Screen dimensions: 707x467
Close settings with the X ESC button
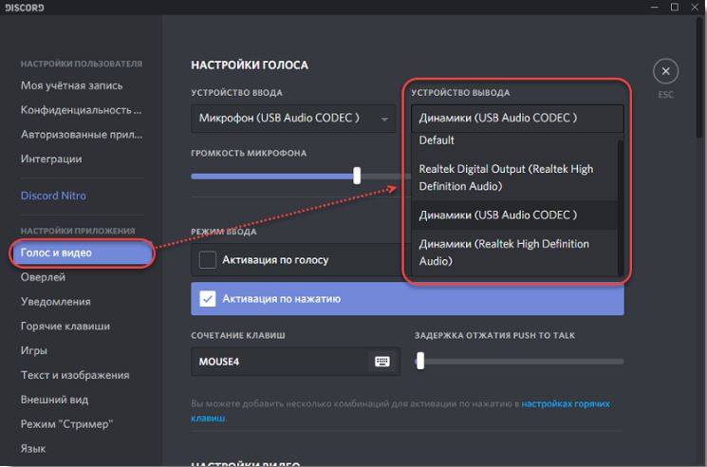[x=665, y=72]
